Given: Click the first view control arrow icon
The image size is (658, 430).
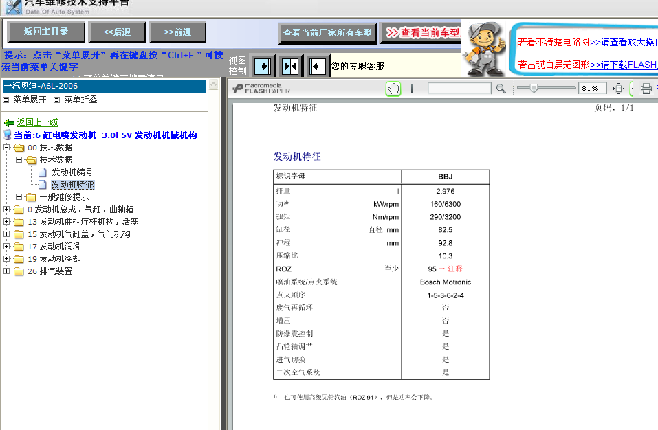Looking at the screenshot, I should pos(263,67).
